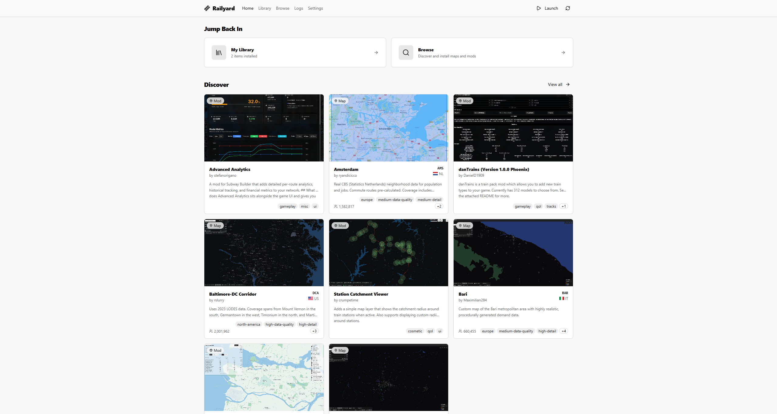The width and height of the screenshot is (777, 414).
Task: Click the high-data-quality tag on Baltimore-DC
Action: coord(279,324)
